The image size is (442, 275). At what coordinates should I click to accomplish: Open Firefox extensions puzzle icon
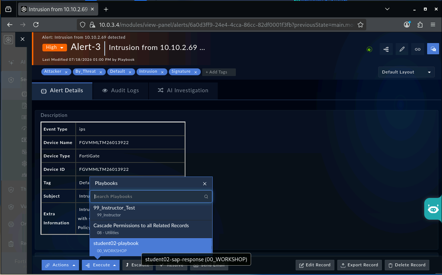pyautogui.click(x=420, y=25)
